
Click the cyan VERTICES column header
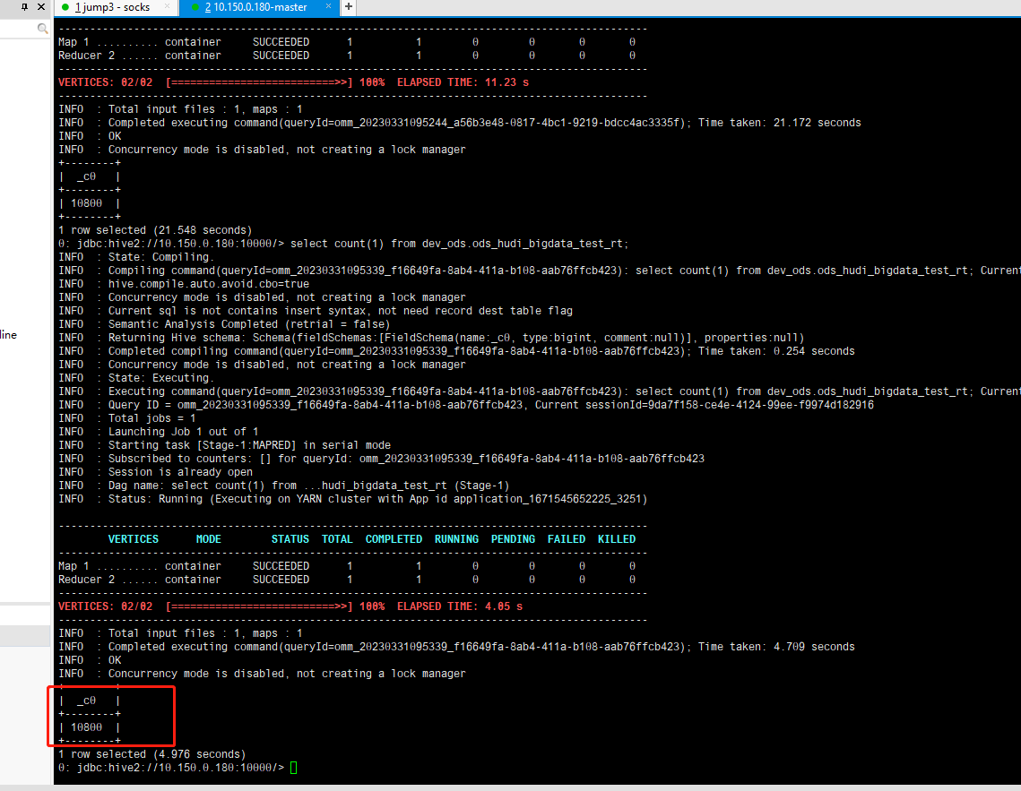tap(133, 539)
